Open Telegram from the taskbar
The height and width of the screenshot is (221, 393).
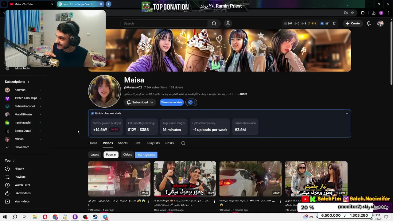[x=105, y=217]
